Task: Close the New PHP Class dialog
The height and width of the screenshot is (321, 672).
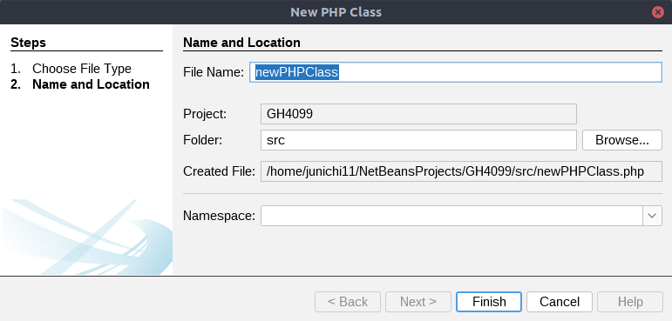Action: (657, 12)
